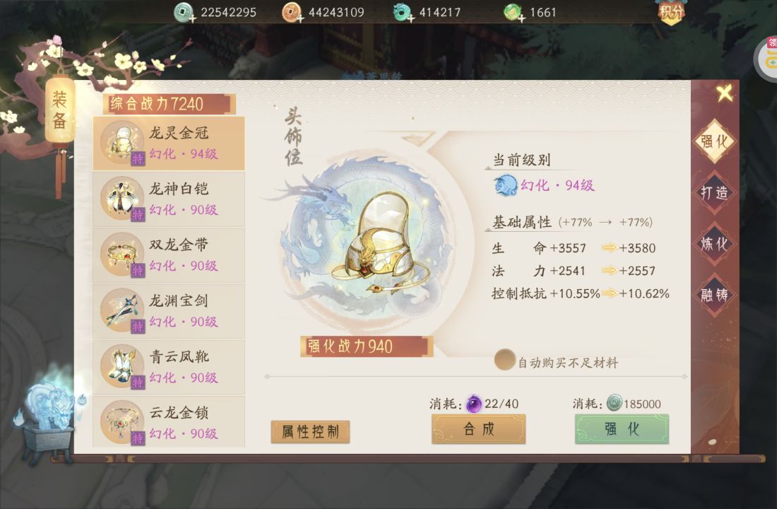Viewport: 777px width, 509px height.
Task: Toggle 自动购买不足材料 auto-buy option
Action: (x=505, y=360)
